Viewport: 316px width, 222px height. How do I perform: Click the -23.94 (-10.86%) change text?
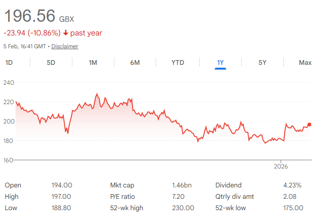click(32, 33)
